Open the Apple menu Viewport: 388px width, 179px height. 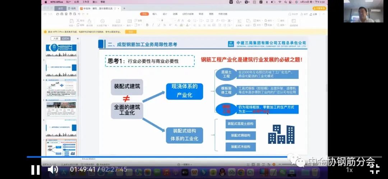click(x=45, y=2)
